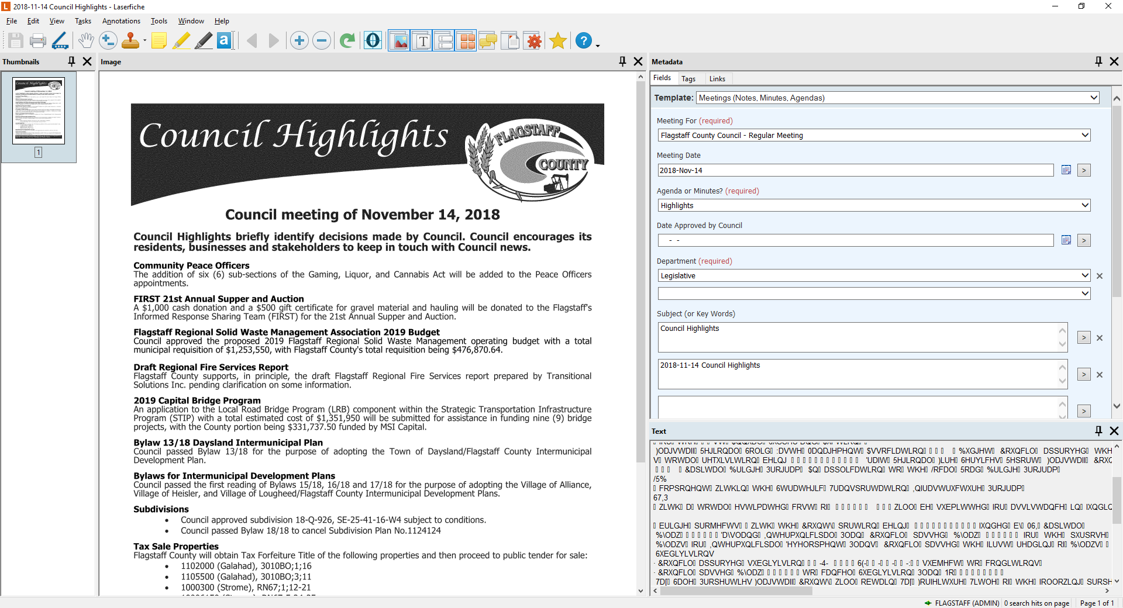Image resolution: width=1123 pixels, height=608 pixels.
Task: Select the Pan hand tool
Action: 86,40
